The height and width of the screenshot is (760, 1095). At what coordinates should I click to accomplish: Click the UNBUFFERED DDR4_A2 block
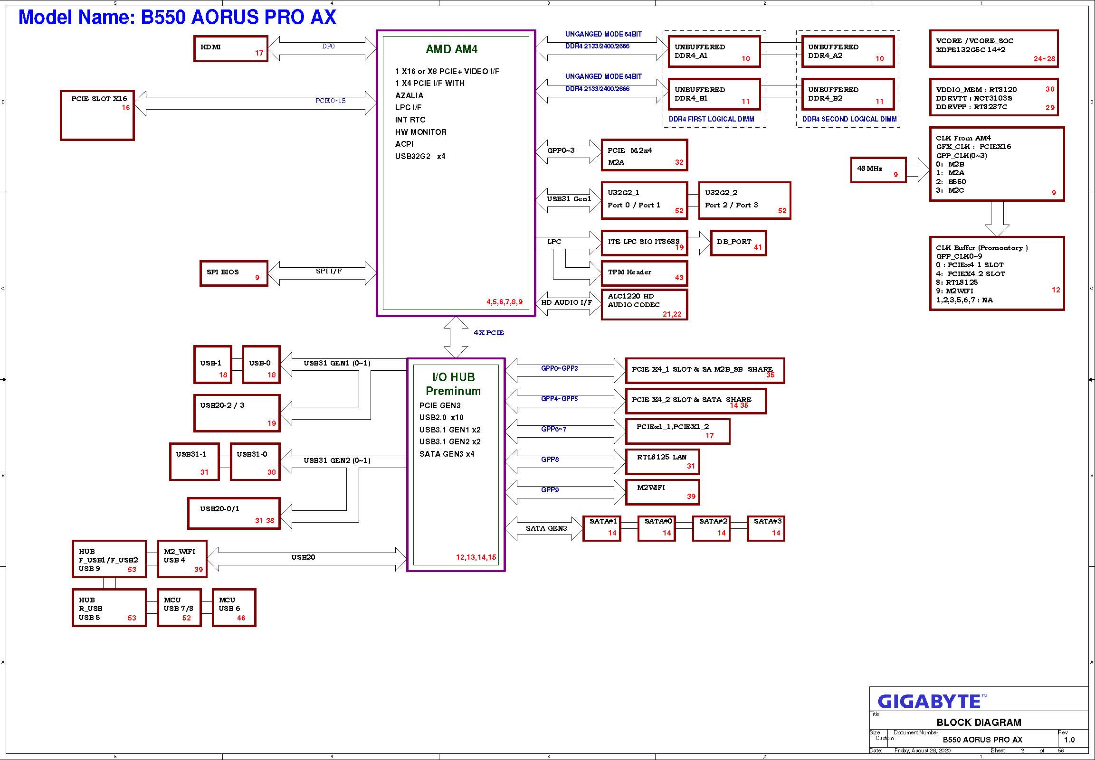point(847,51)
